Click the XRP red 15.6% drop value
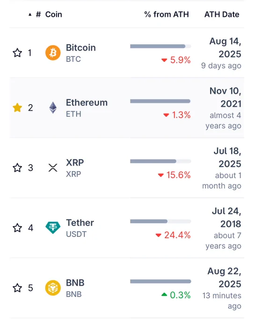Viewport: 254px width, 319px height. pyautogui.click(x=174, y=175)
